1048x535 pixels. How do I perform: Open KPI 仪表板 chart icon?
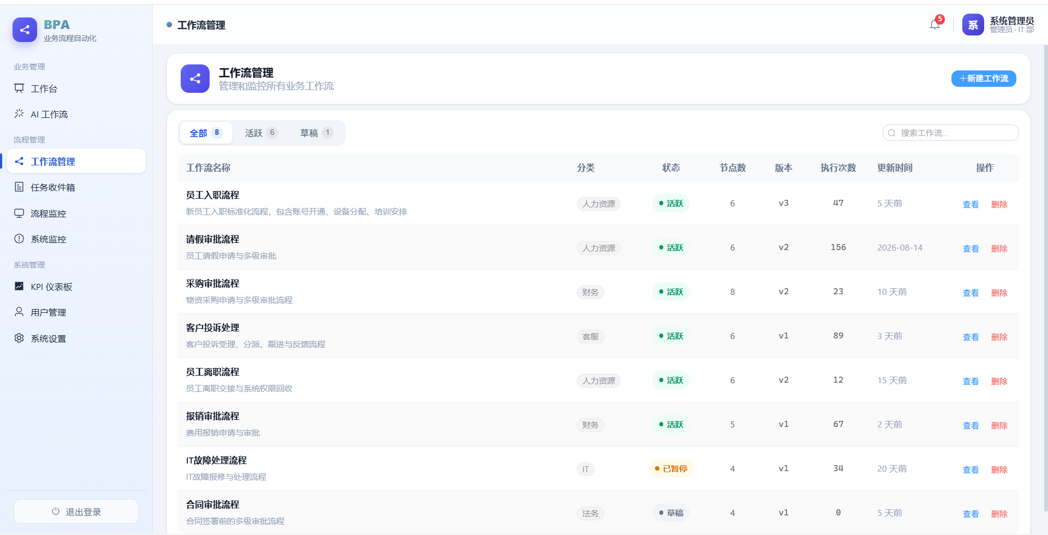click(19, 286)
